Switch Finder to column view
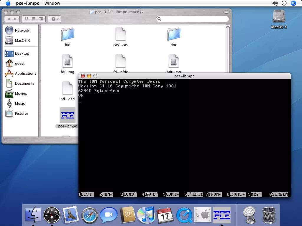This screenshot has width=302, height=226. point(41,19)
